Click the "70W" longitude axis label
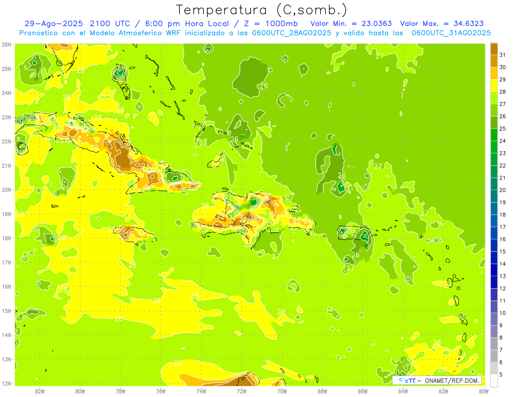The width and height of the screenshot is (514, 397). point(282,391)
